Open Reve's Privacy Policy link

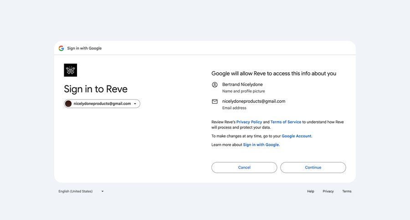click(249, 122)
